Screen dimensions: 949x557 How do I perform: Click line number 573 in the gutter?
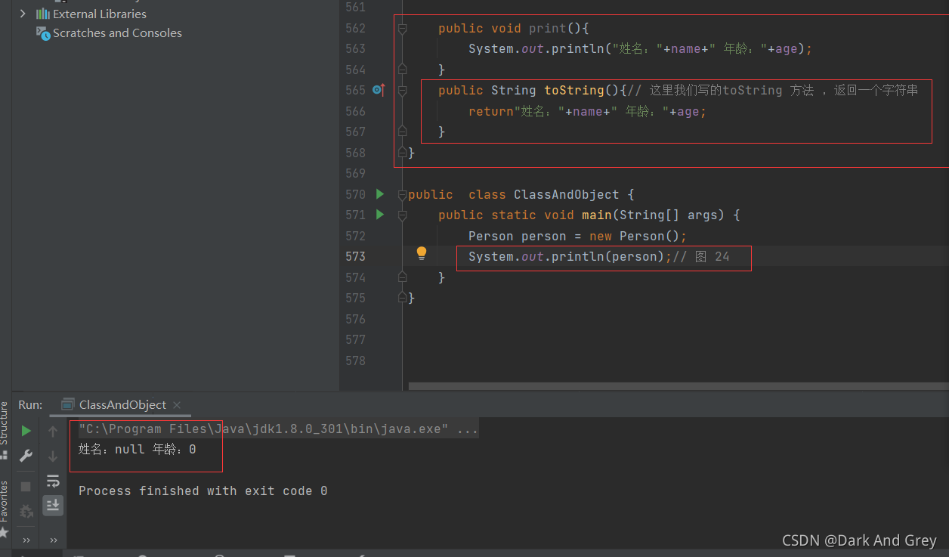point(355,257)
